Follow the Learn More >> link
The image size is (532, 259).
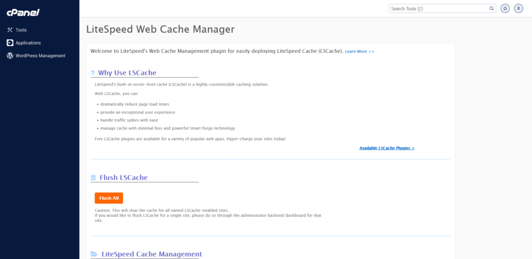point(360,52)
